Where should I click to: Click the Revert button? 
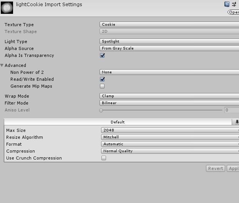[216, 168]
